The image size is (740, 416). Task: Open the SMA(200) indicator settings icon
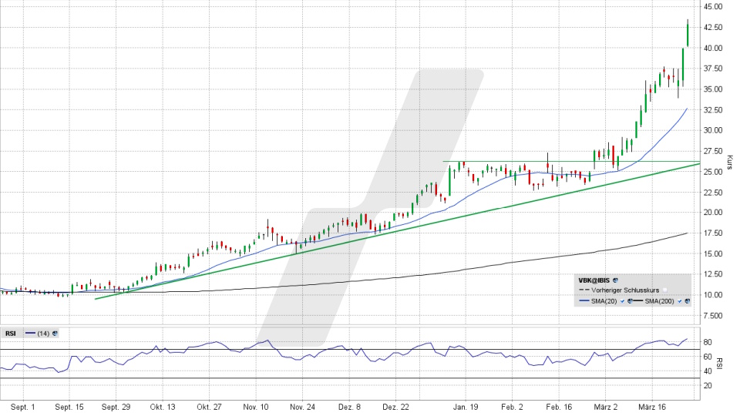tap(688, 301)
